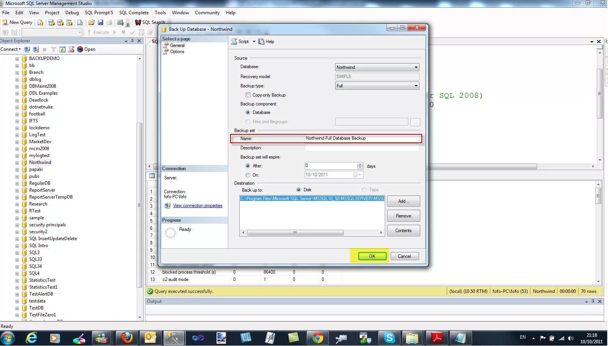
Task: Click the Add... destination button
Action: [403, 201]
